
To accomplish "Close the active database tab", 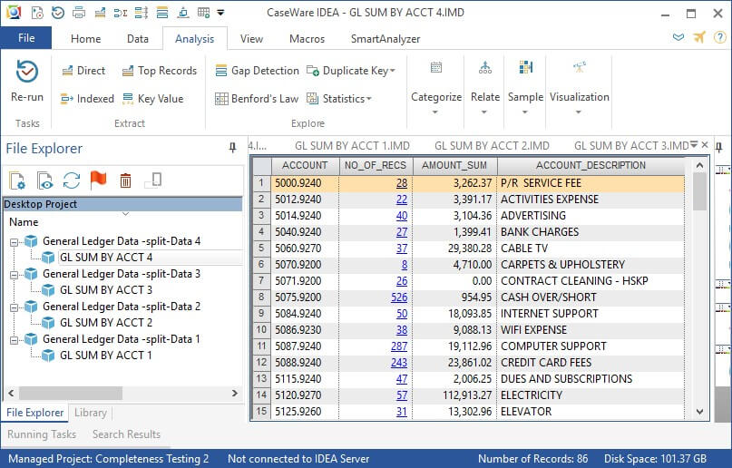I will (x=705, y=144).
